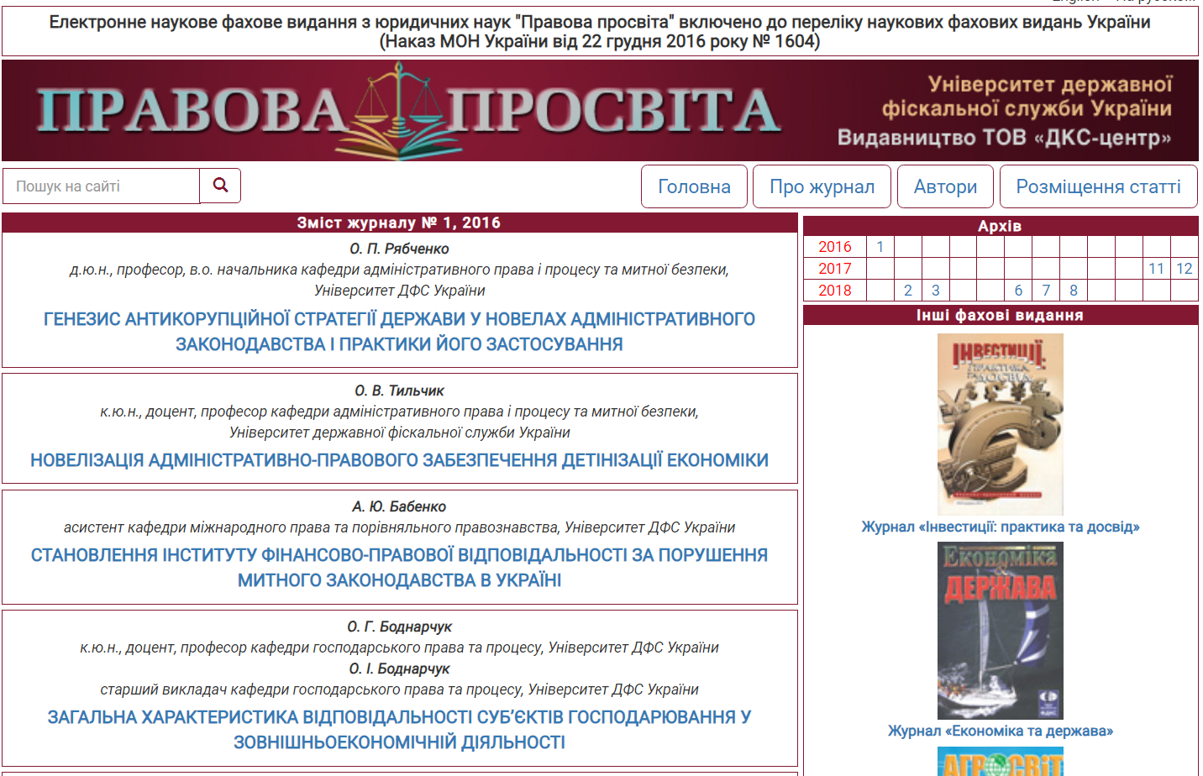Viewport: 1203px width, 776px height.
Task: Select archive issue 2 of 2018
Action: click(x=907, y=291)
